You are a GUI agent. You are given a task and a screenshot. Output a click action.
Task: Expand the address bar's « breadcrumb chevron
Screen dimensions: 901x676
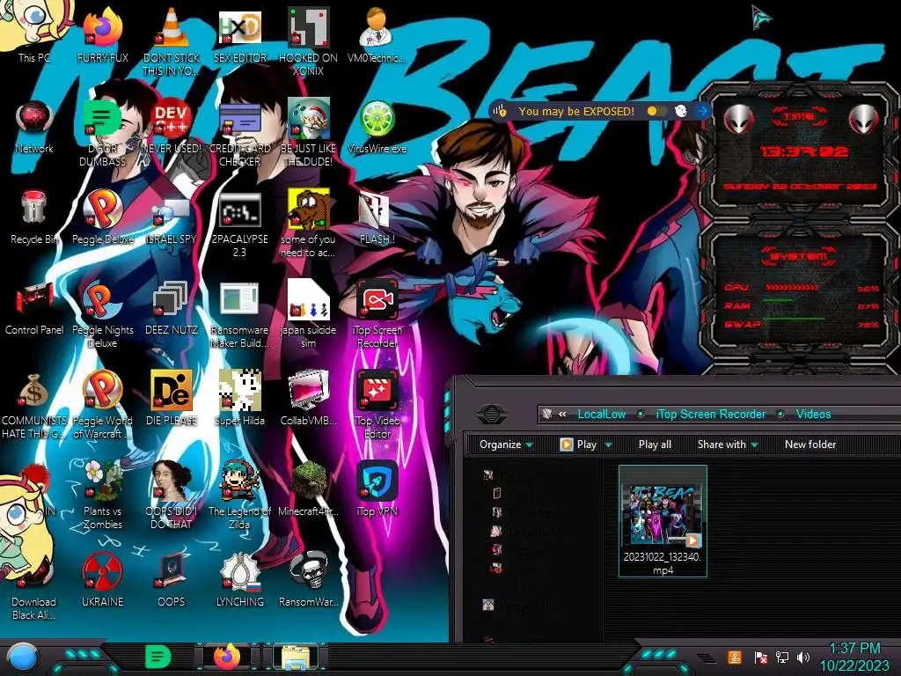pos(562,414)
